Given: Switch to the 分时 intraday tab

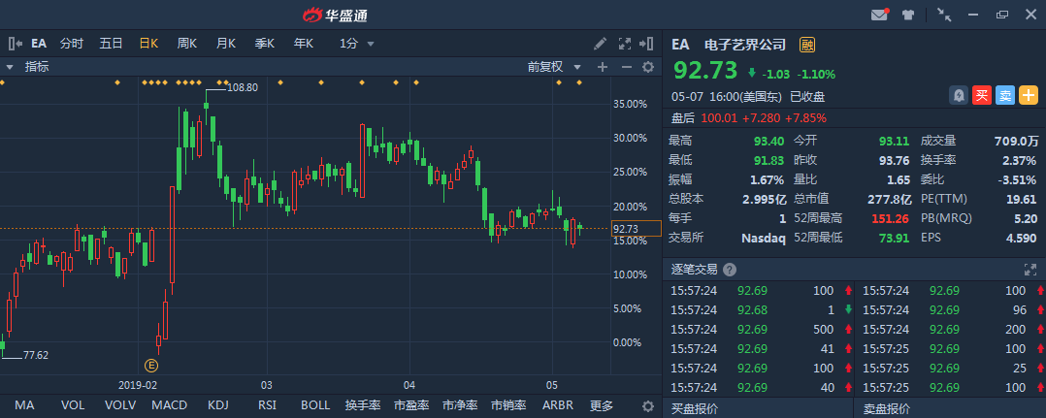Looking at the screenshot, I should click(x=72, y=44).
